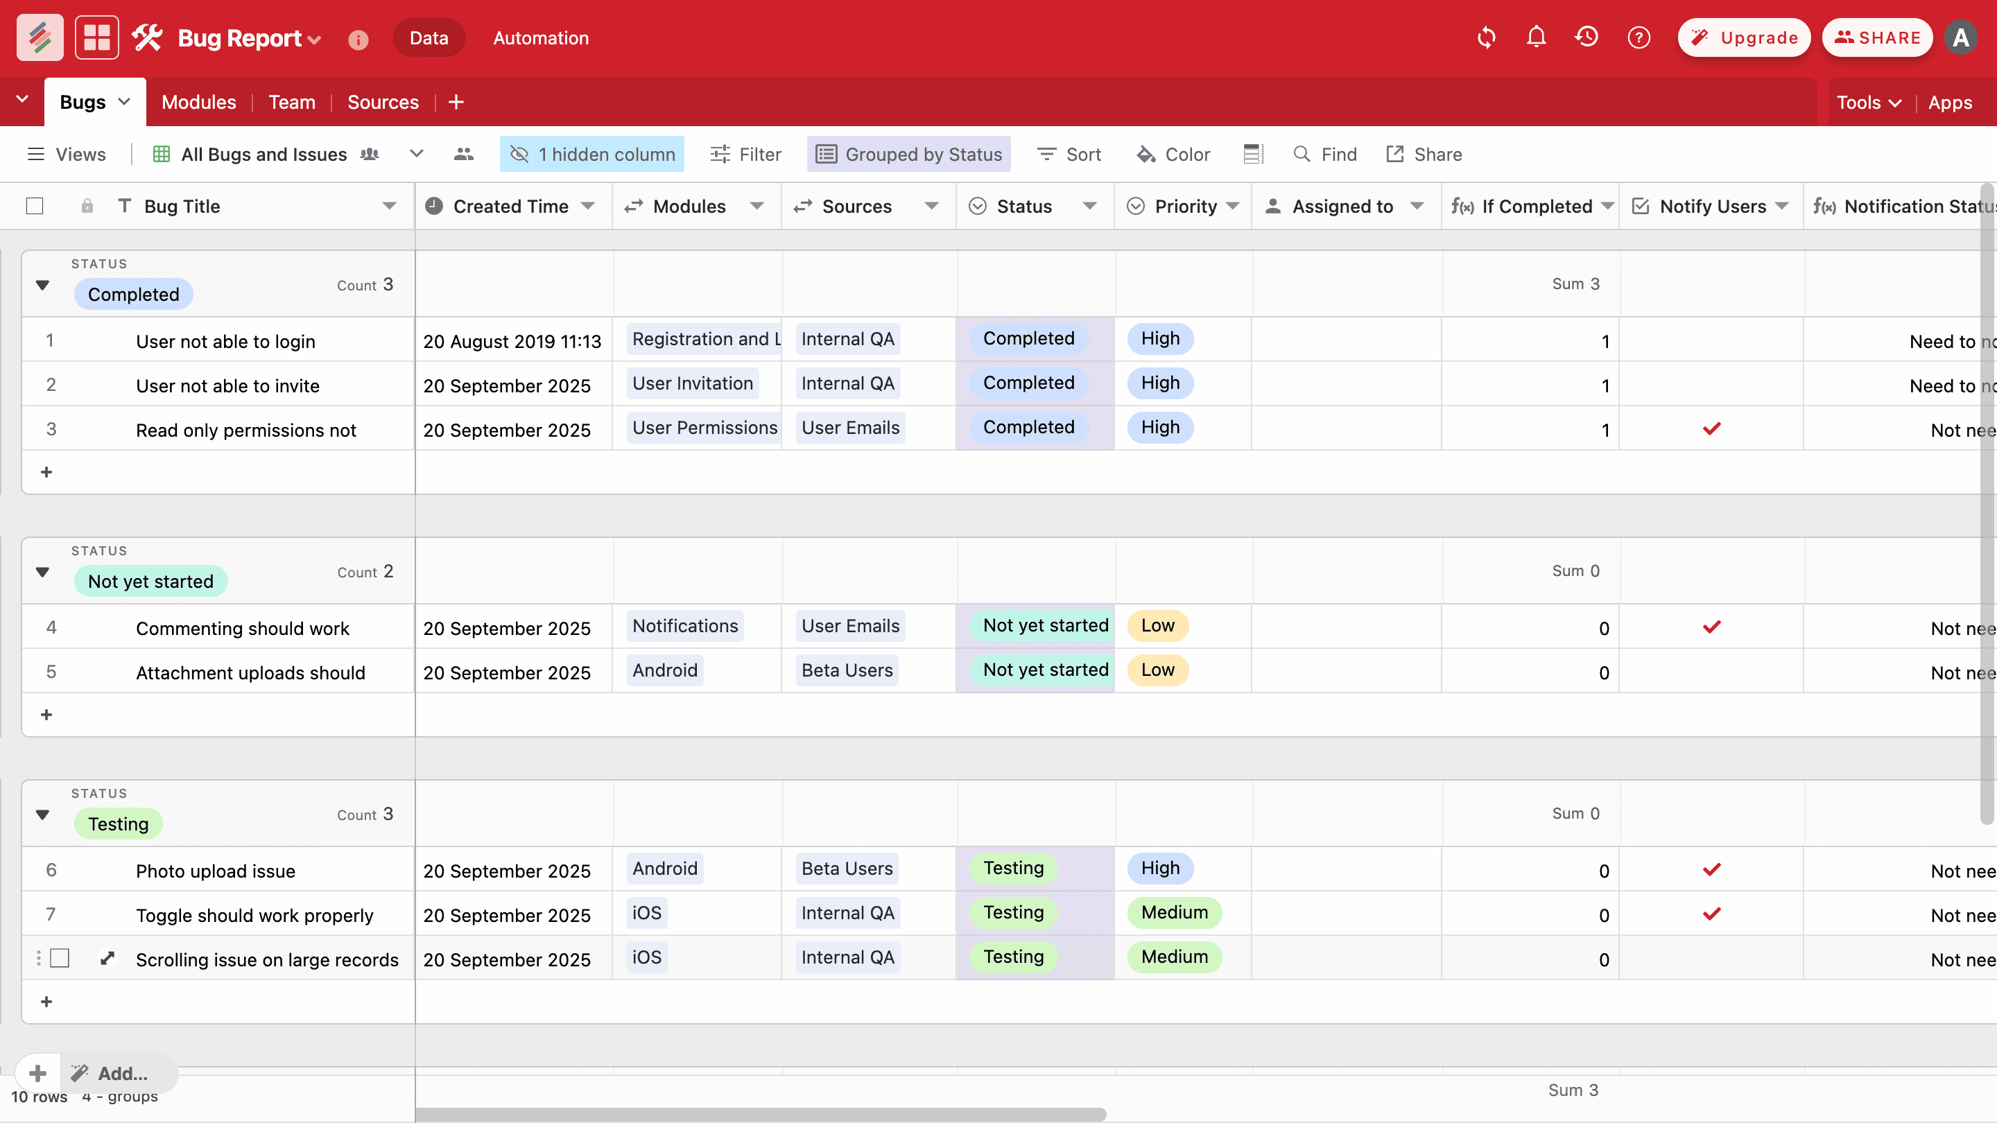Screen dimensions: 1997x1123
Task: Switch to the Modules tab
Action: [x=198, y=101]
